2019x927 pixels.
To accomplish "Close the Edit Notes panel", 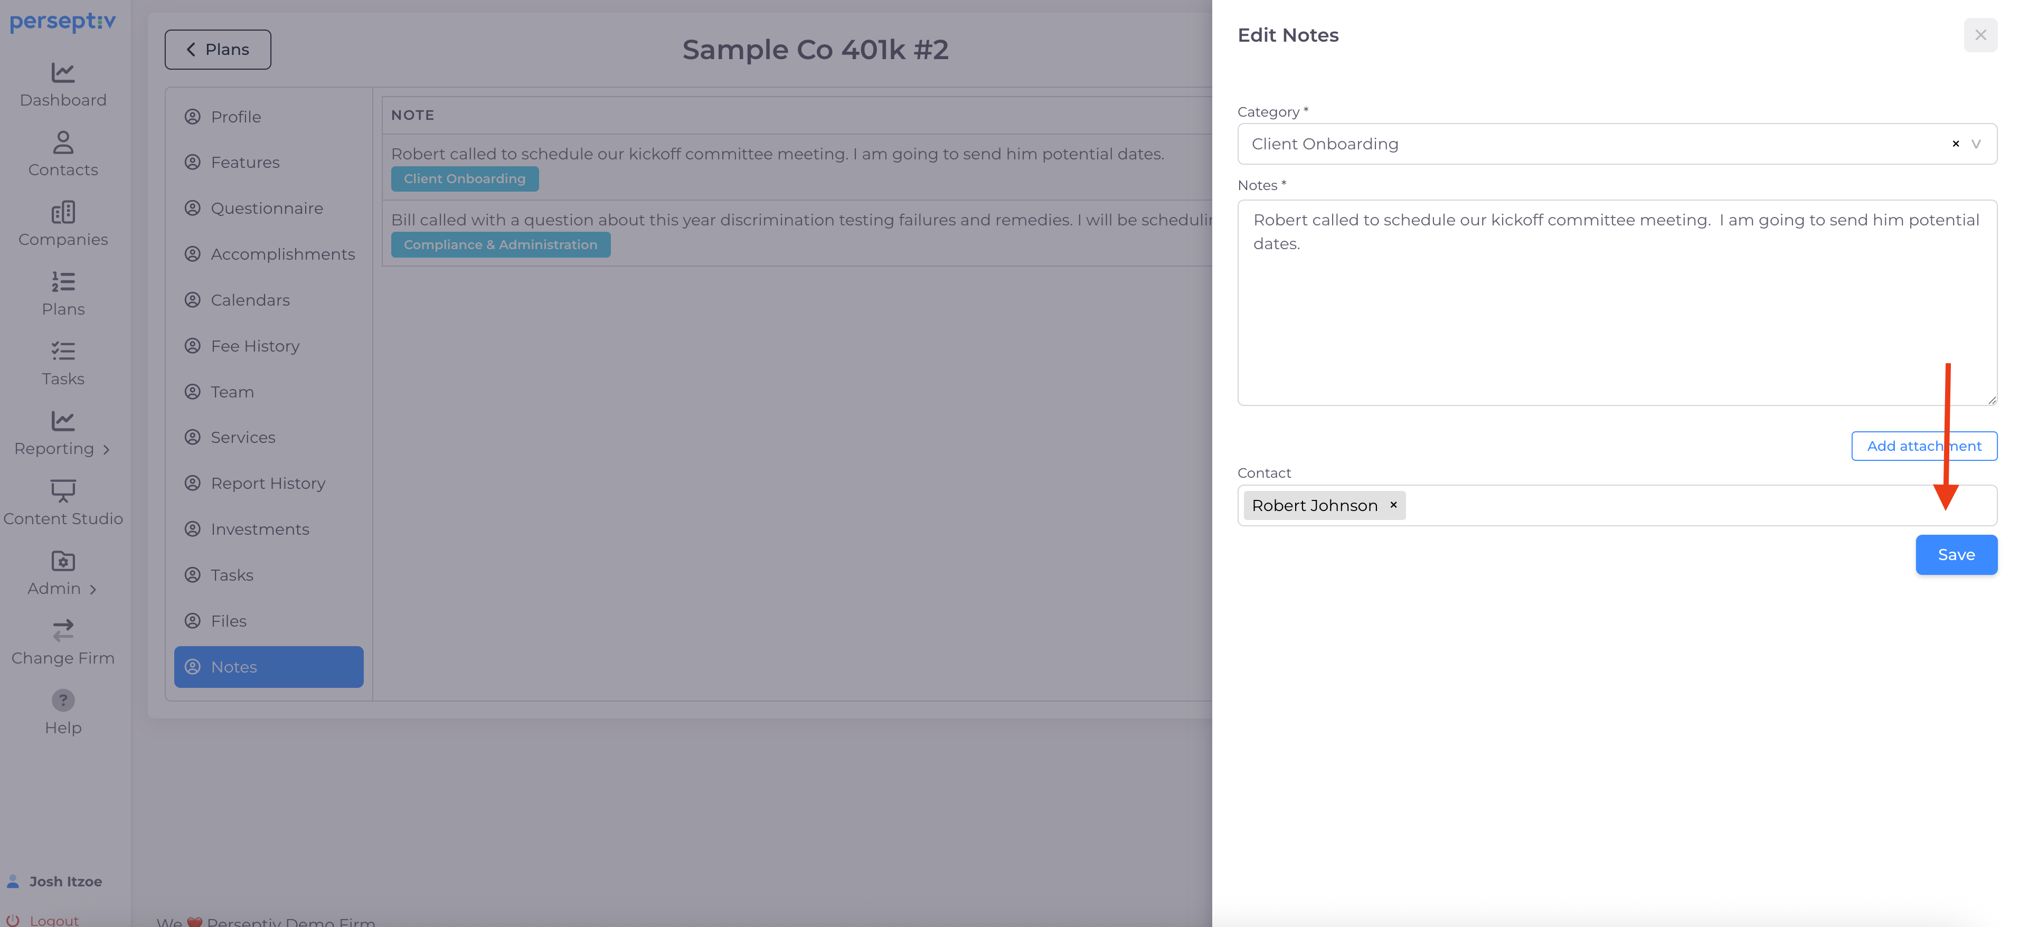I will click(x=1980, y=35).
